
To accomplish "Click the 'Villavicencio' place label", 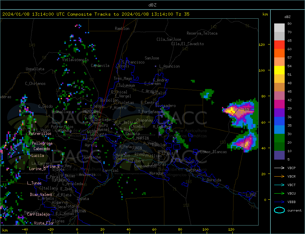I will (x=75, y=60).
